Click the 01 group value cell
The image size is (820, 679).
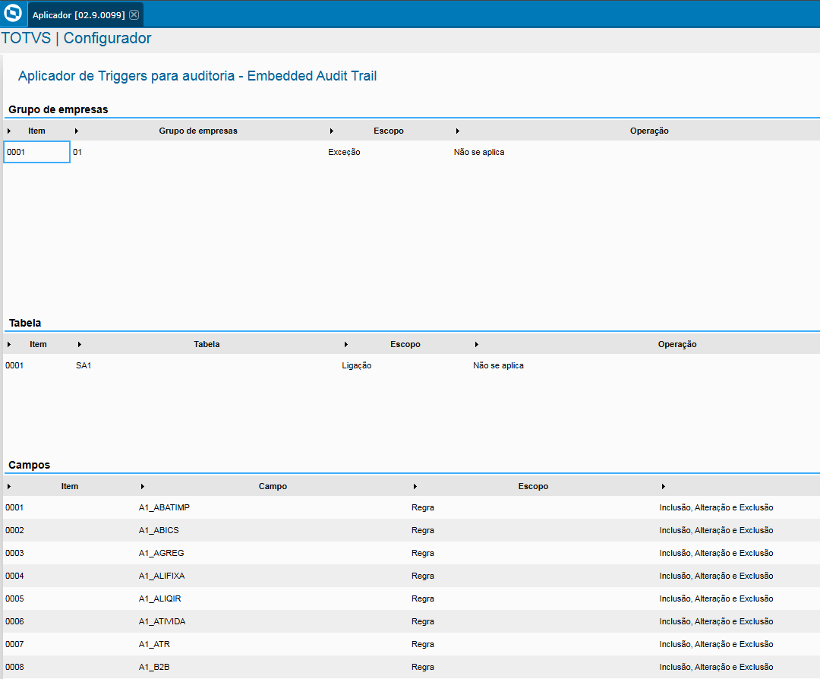(x=77, y=152)
